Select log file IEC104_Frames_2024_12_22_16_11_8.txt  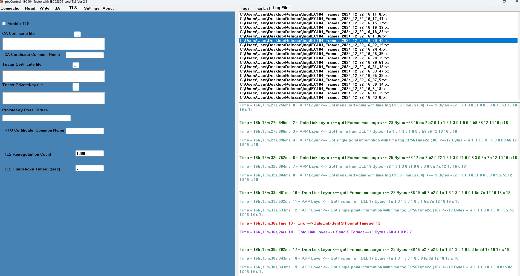313,14
